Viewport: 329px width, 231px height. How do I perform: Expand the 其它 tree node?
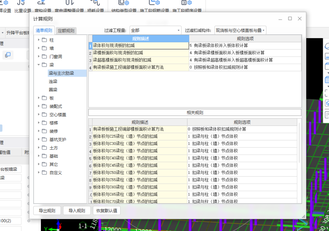point(39,164)
